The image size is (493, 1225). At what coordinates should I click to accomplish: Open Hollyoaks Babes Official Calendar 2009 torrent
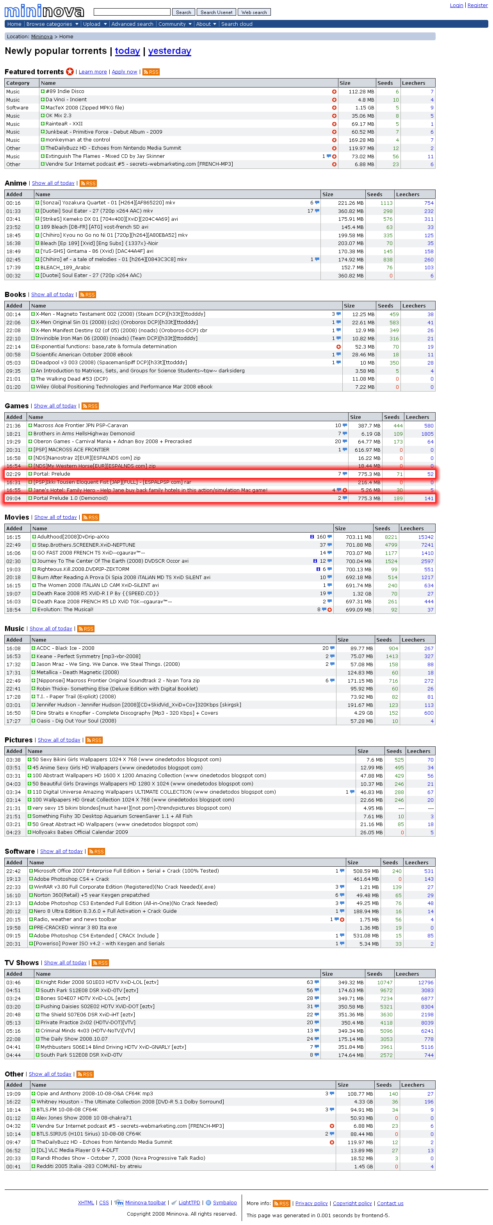coord(80,832)
